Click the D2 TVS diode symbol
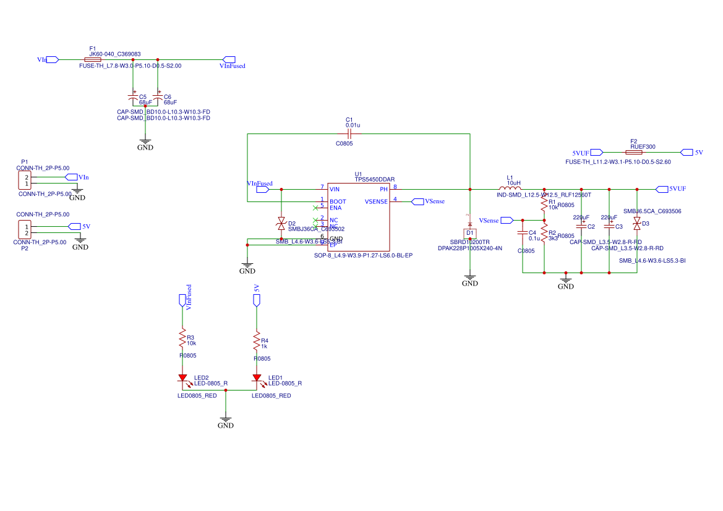This screenshot has height=511, width=723. pos(281,224)
